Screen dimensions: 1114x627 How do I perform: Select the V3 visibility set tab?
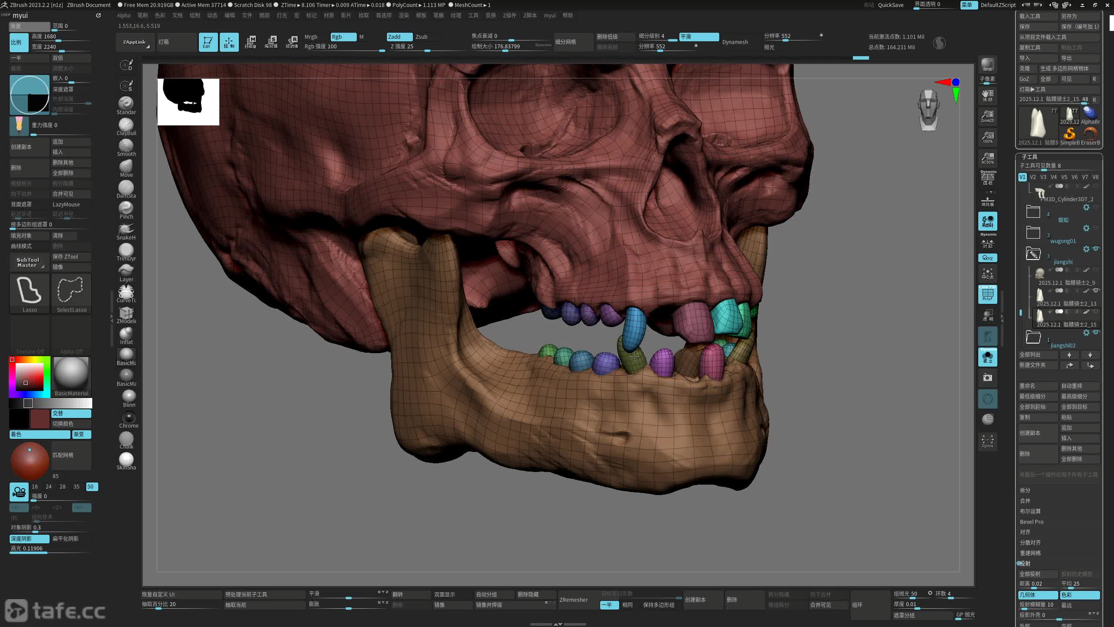click(x=1043, y=177)
